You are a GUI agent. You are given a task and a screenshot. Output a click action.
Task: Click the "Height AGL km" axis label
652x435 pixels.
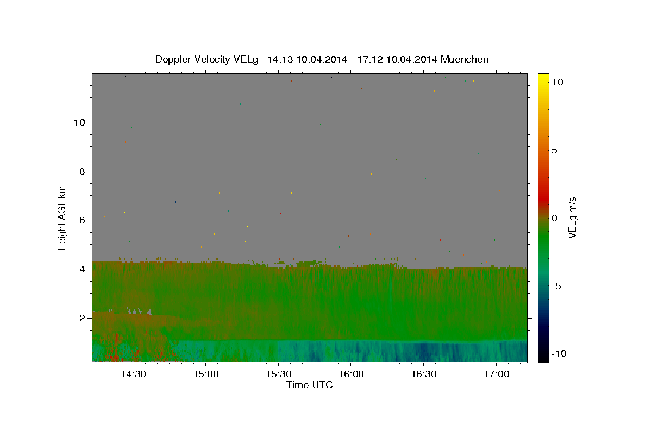(62, 217)
